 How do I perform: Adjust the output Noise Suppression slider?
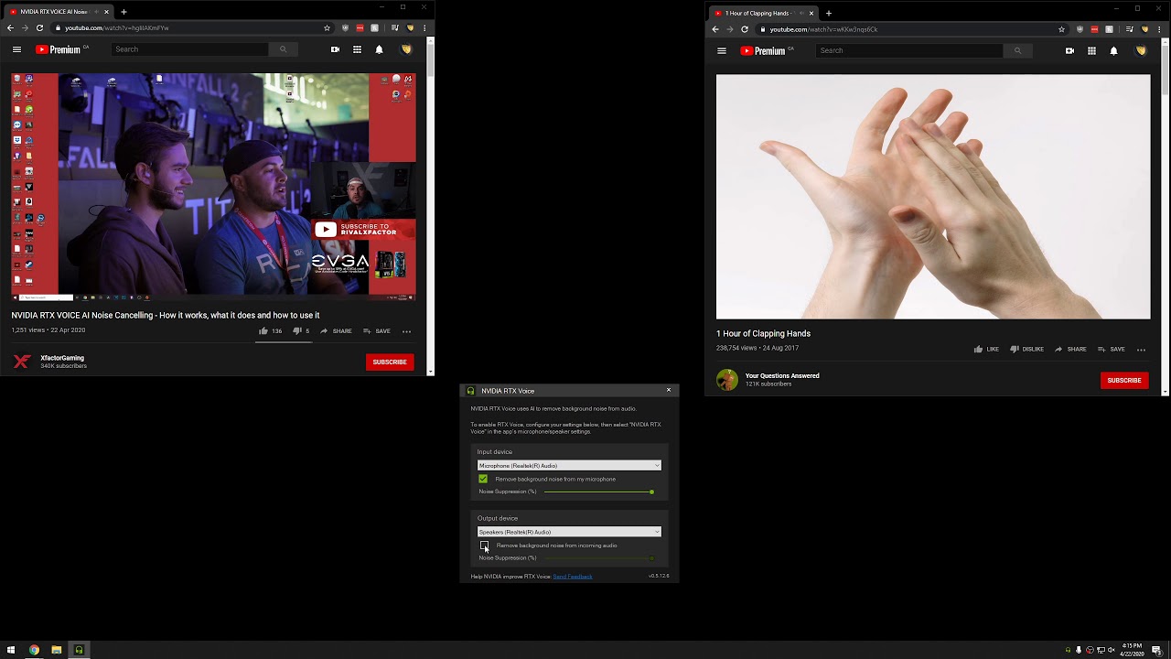[x=598, y=557]
